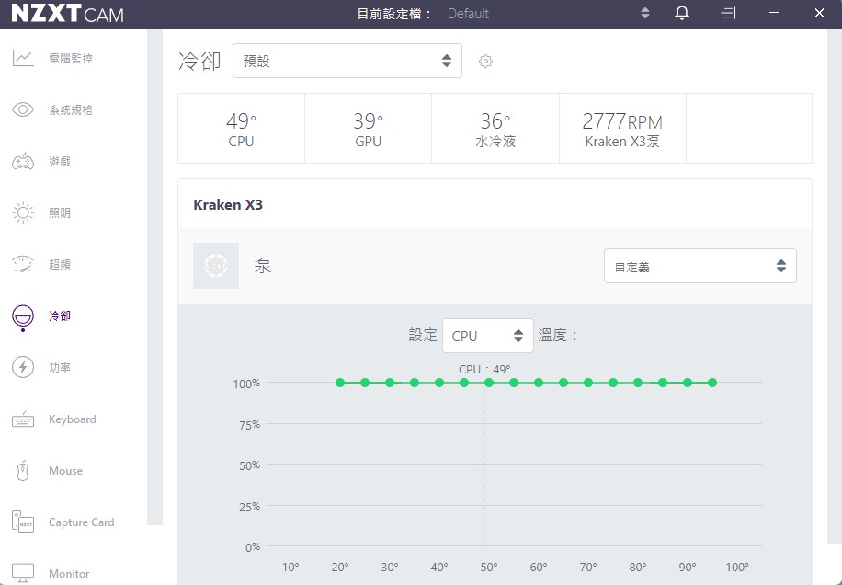Click the Capture Card label

point(82,522)
